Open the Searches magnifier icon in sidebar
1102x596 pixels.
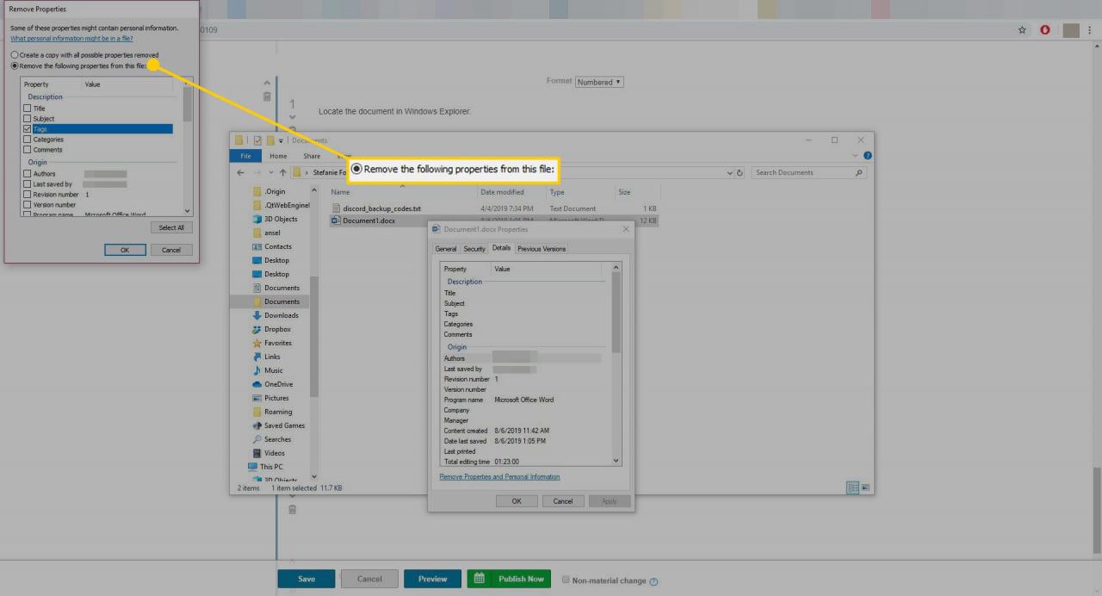pyautogui.click(x=257, y=439)
